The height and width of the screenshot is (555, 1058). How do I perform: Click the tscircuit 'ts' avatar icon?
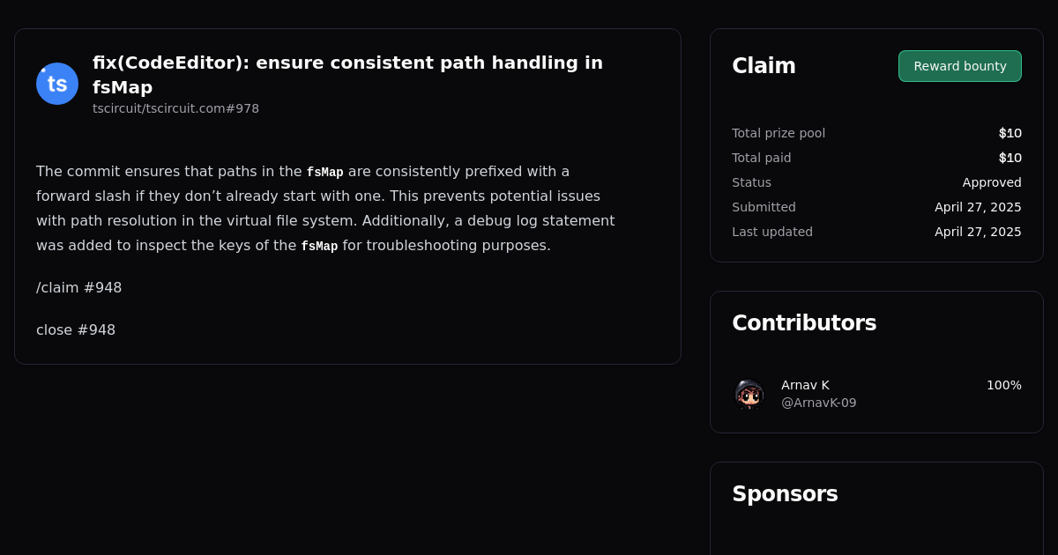(x=56, y=83)
